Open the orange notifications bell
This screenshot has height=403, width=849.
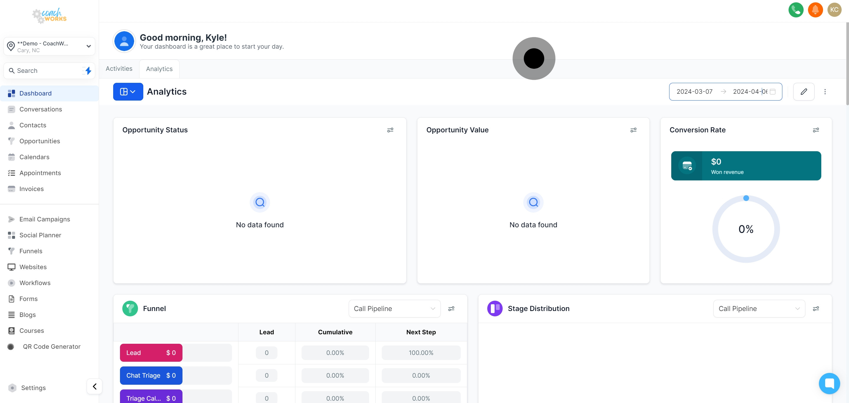point(815,10)
